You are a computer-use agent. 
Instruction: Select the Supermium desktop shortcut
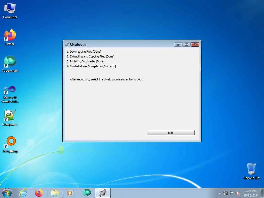10,64
